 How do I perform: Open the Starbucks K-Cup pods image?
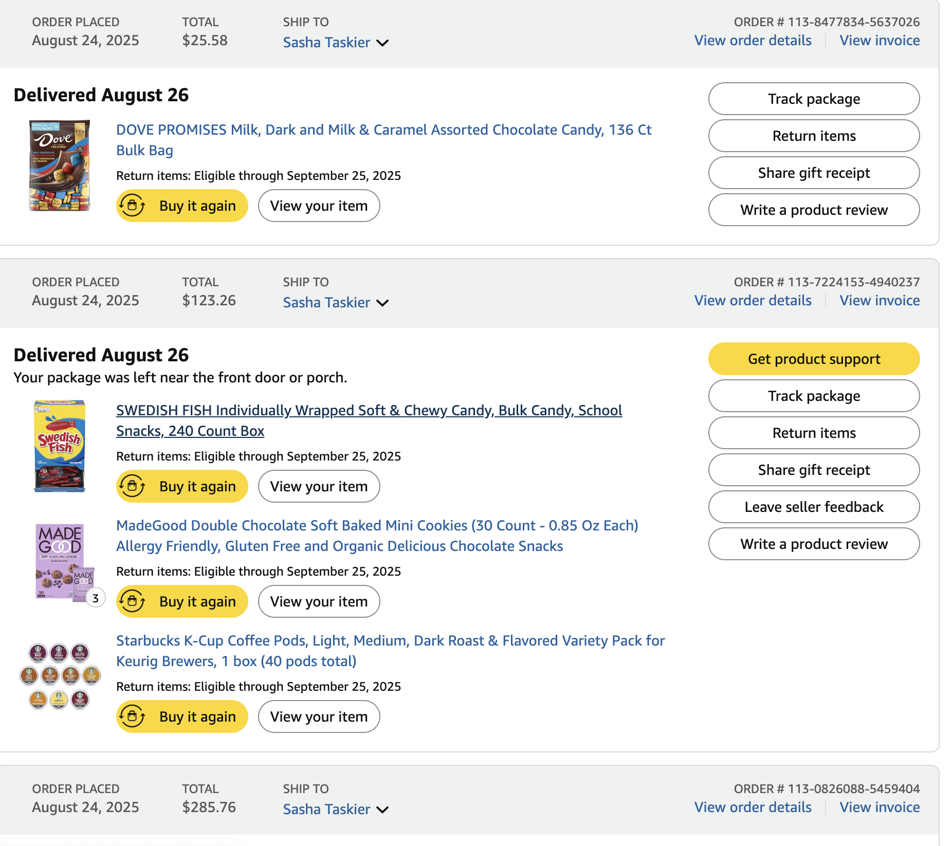click(x=60, y=676)
